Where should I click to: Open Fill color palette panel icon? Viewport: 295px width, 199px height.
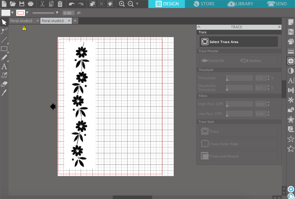coord(291,41)
